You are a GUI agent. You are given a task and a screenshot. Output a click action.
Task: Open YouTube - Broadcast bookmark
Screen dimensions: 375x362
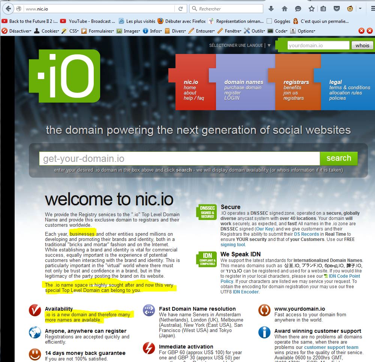[x=87, y=21]
